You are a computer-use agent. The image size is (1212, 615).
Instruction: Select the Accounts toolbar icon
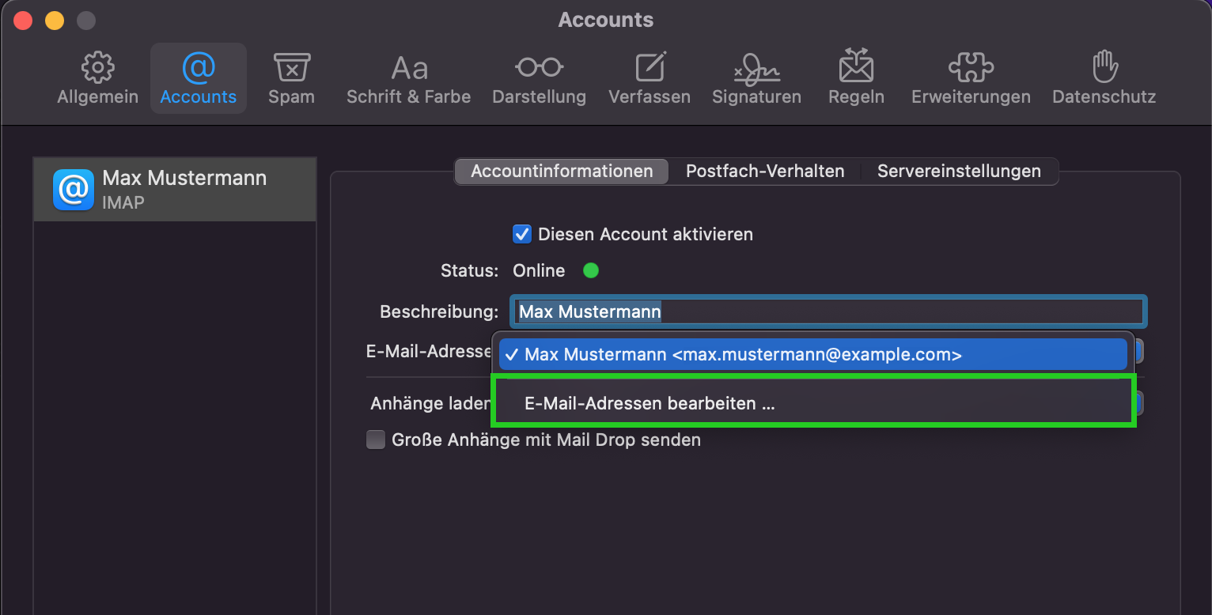(x=199, y=79)
